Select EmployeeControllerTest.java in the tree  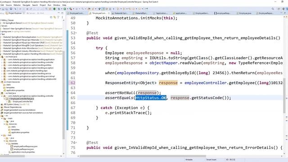[22, 99]
